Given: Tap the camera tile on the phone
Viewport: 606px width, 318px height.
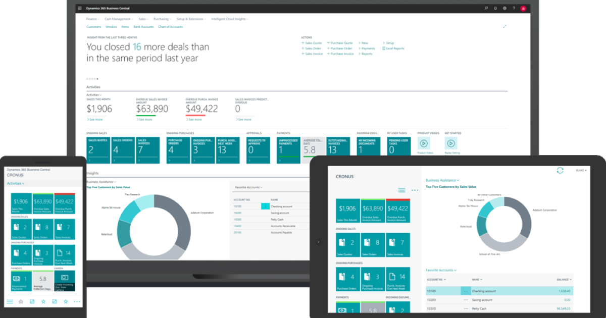Looking at the screenshot, I should [65, 281].
